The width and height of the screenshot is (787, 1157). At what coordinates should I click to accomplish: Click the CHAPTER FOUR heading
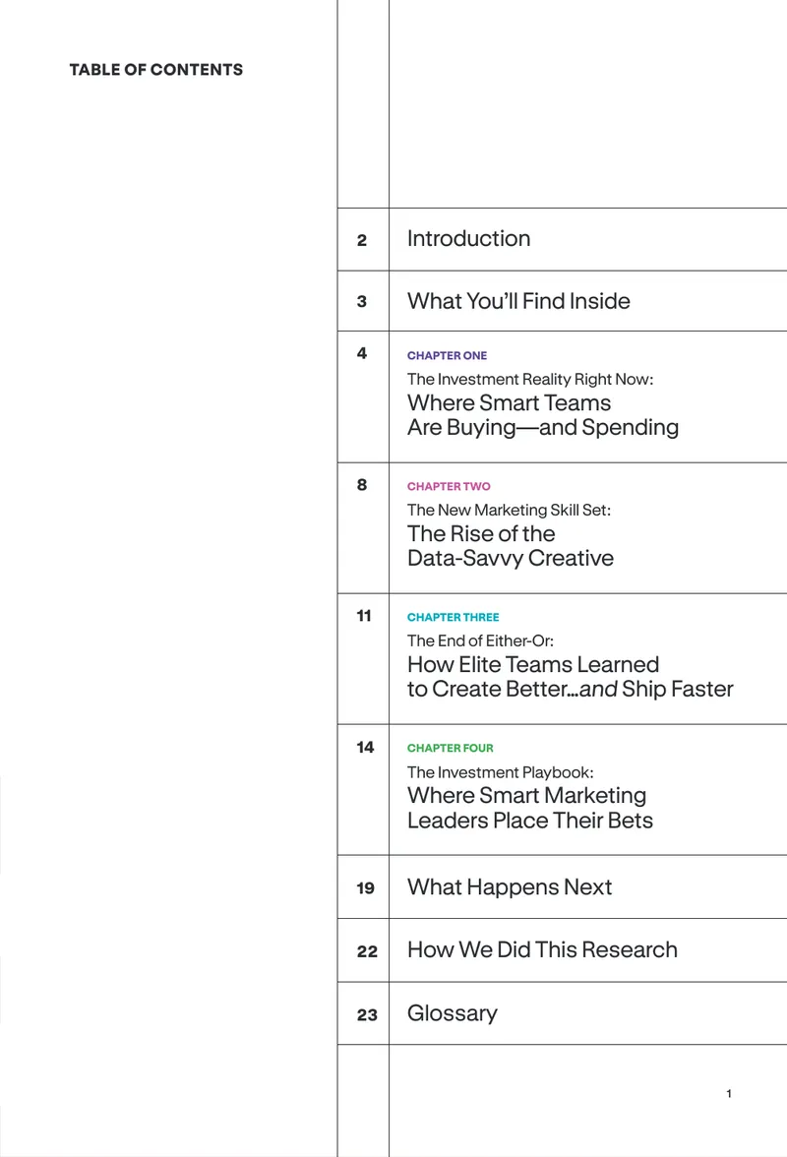(450, 748)
